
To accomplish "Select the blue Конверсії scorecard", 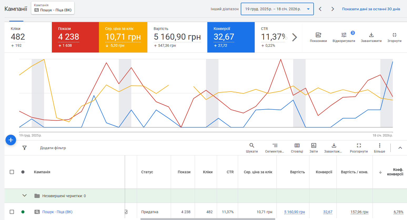I will pyautogui.click(x=231, y=37).
